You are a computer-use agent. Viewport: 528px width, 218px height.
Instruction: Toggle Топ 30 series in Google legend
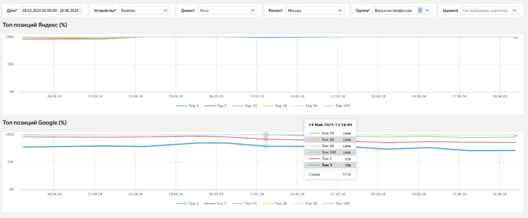click(x=274, y=203)
